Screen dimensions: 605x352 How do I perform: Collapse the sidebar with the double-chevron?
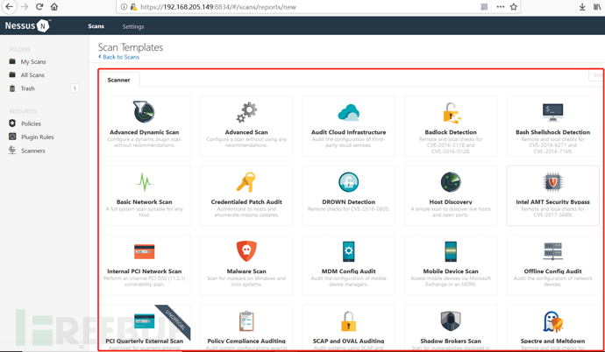(x=82, y=347)
